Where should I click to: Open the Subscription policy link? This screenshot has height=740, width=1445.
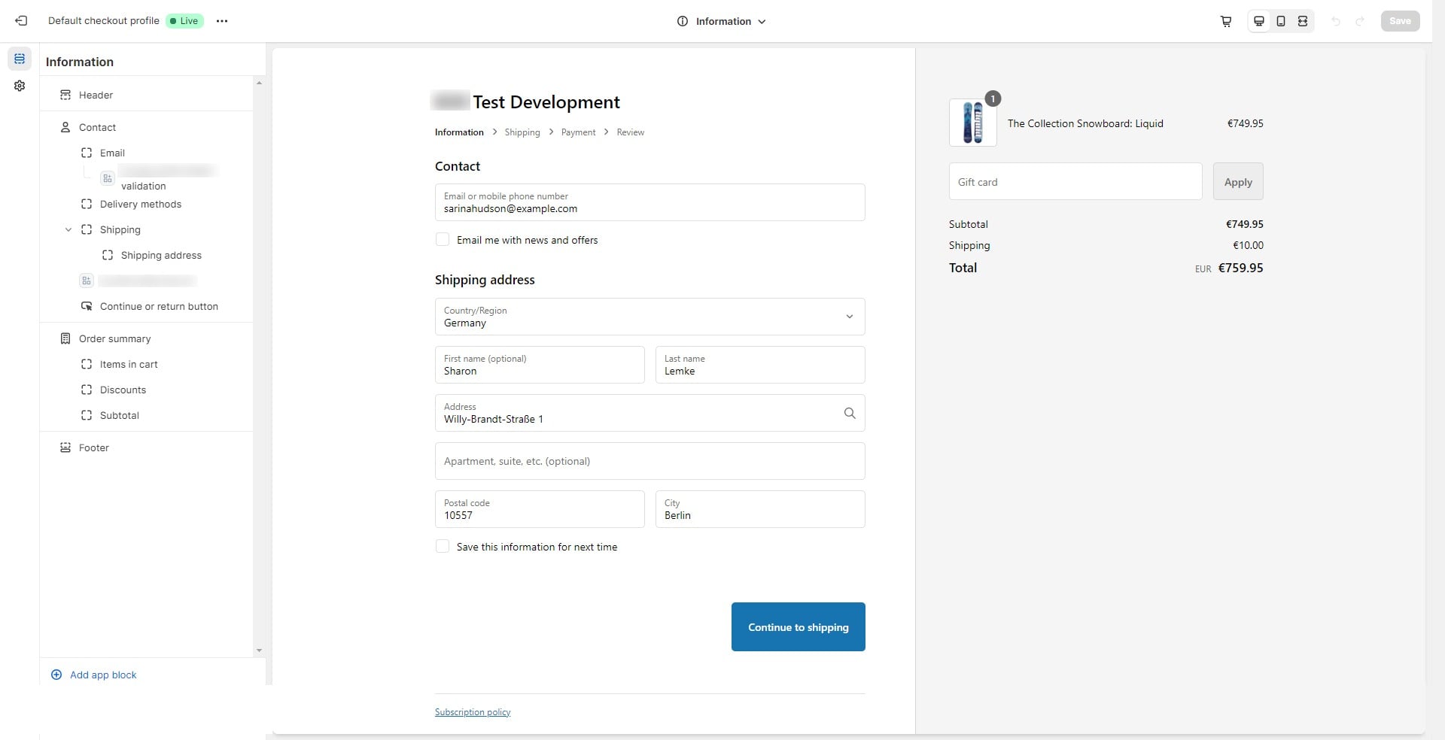coord(473,712)
